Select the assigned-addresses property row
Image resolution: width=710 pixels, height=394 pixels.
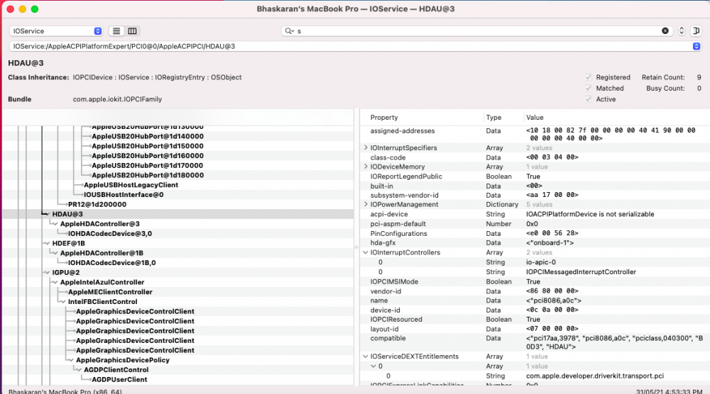click(535, 134)
